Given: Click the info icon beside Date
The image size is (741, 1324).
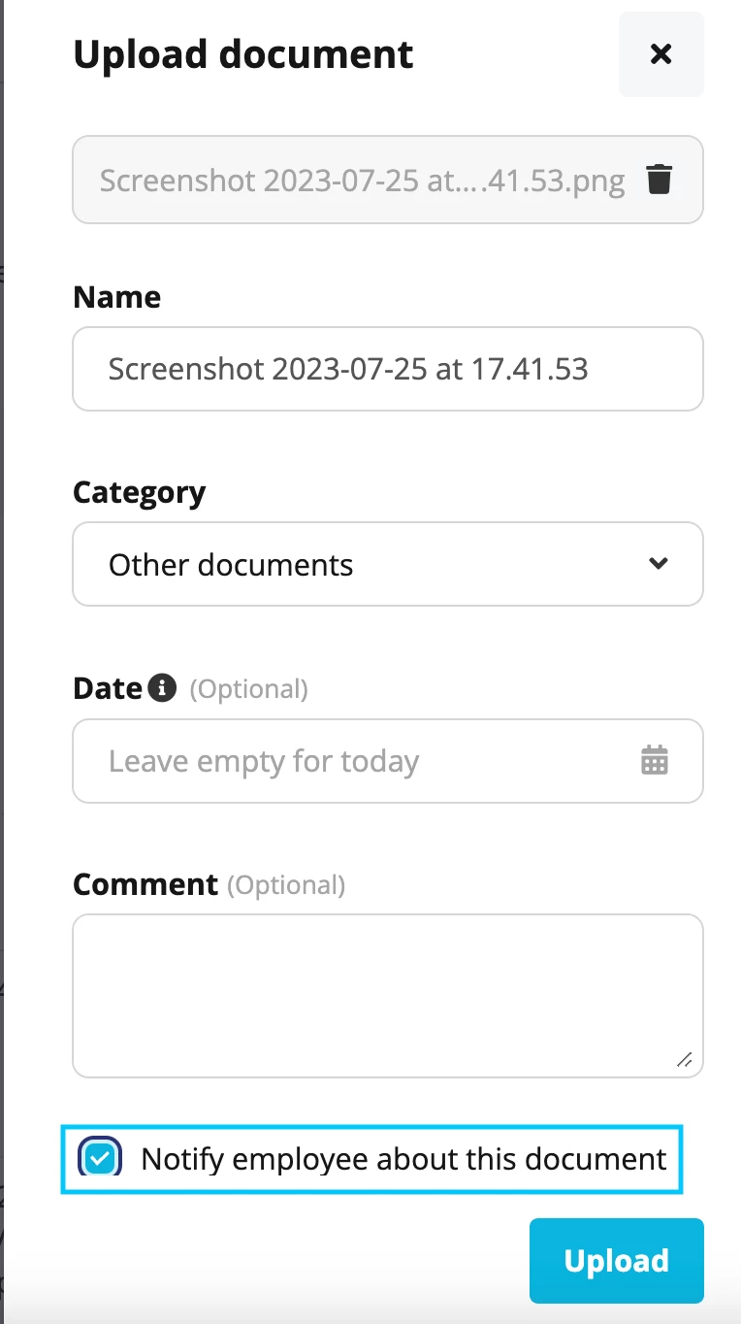Looking at the screenshot, I should click(x=162, y=688).
